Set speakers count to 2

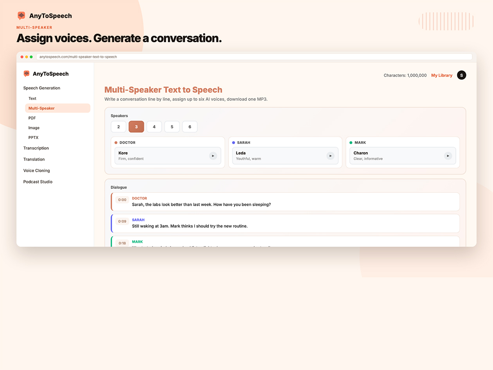tap(119, 127)
